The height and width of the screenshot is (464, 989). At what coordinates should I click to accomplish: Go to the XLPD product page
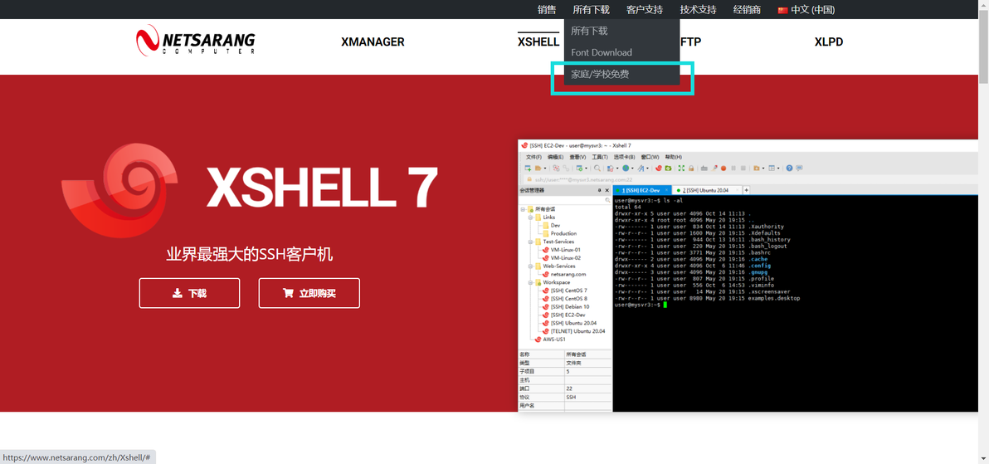click(x=829, y=42)
